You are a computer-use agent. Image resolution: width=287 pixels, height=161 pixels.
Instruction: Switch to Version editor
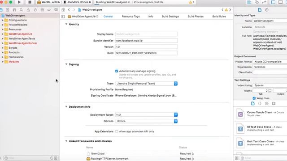point(264,2)
